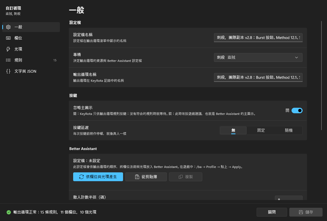327x221 pixels.
Task: Go to the 光環 label in the sidebar
Action: pyautogui.click(x=18, y=49)
